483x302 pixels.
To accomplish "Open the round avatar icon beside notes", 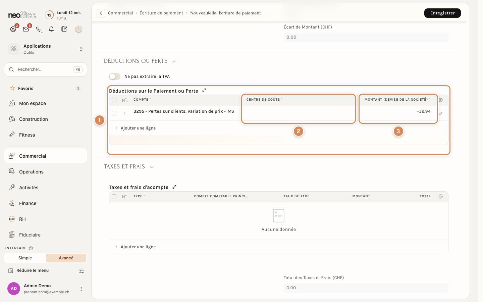I will pyautogui.click(x=78, y=29).
